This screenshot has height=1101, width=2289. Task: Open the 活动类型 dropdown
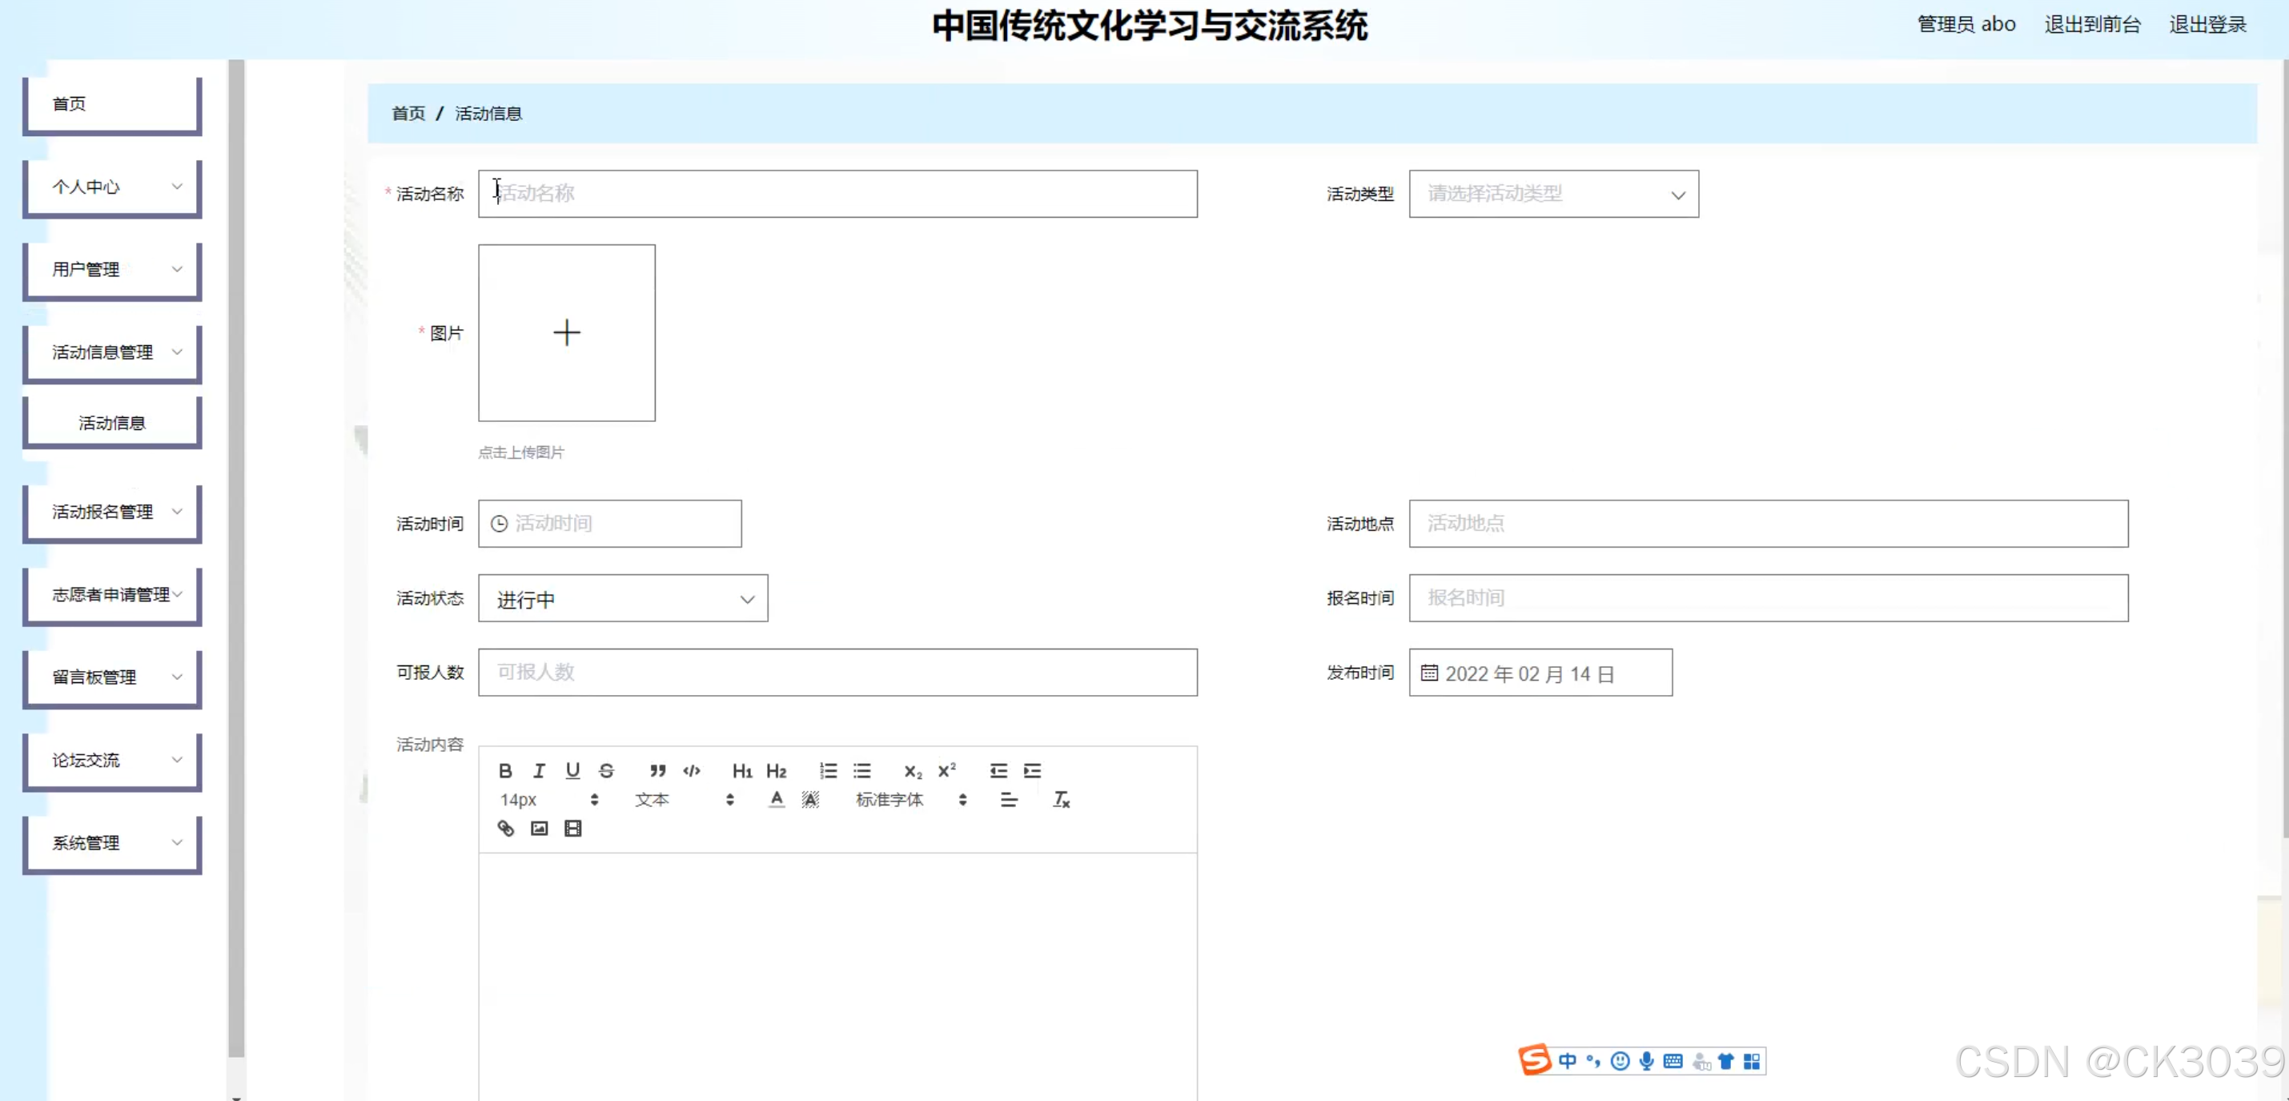click(1553, 194)
